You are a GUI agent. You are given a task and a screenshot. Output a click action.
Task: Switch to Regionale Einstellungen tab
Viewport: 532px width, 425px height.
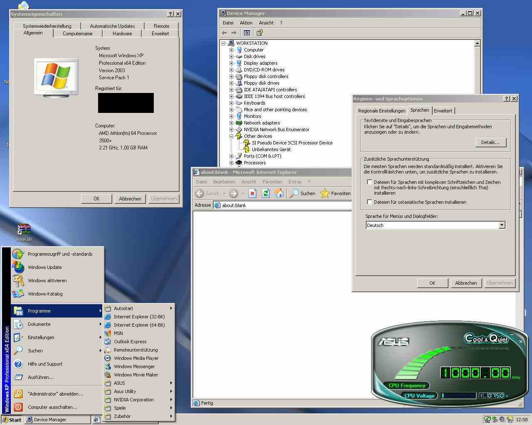[x=382, y=111]
